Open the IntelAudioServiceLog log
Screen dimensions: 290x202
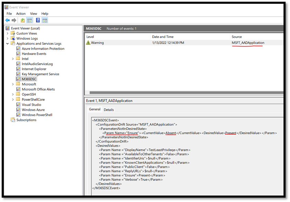click(37, 64)
